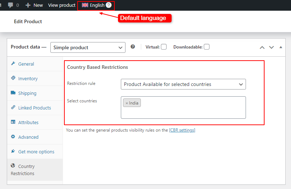This screenshot has width=291, height=189.
Task: Click the UK flag language icon
Action: click(85, 5)
